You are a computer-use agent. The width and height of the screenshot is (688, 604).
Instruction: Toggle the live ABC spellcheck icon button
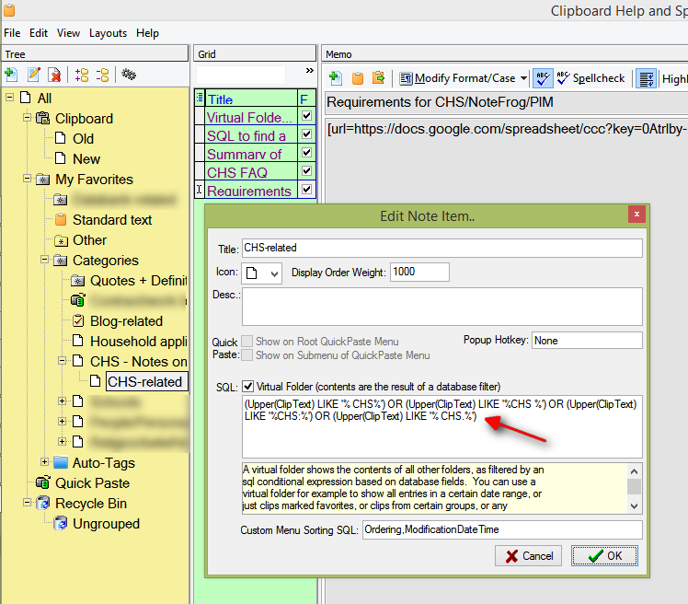543,78
